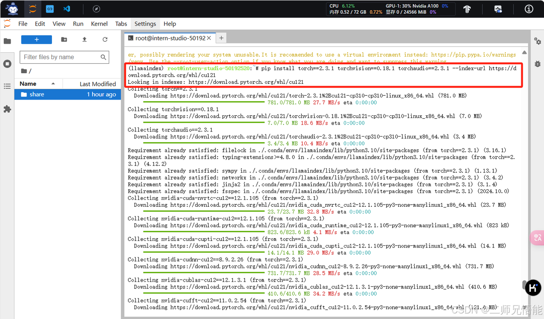
Task: Select the root@intern-studio-50192 terminal tab
Action: click(x=168, y=38)
